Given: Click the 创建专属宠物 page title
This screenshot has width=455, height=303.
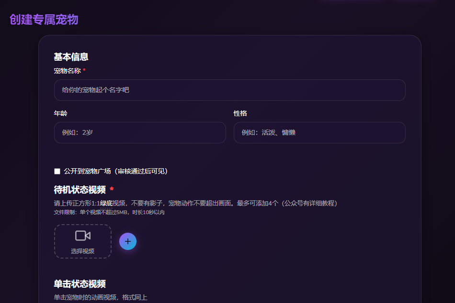Looking at the screenshot, I should 44,20.
